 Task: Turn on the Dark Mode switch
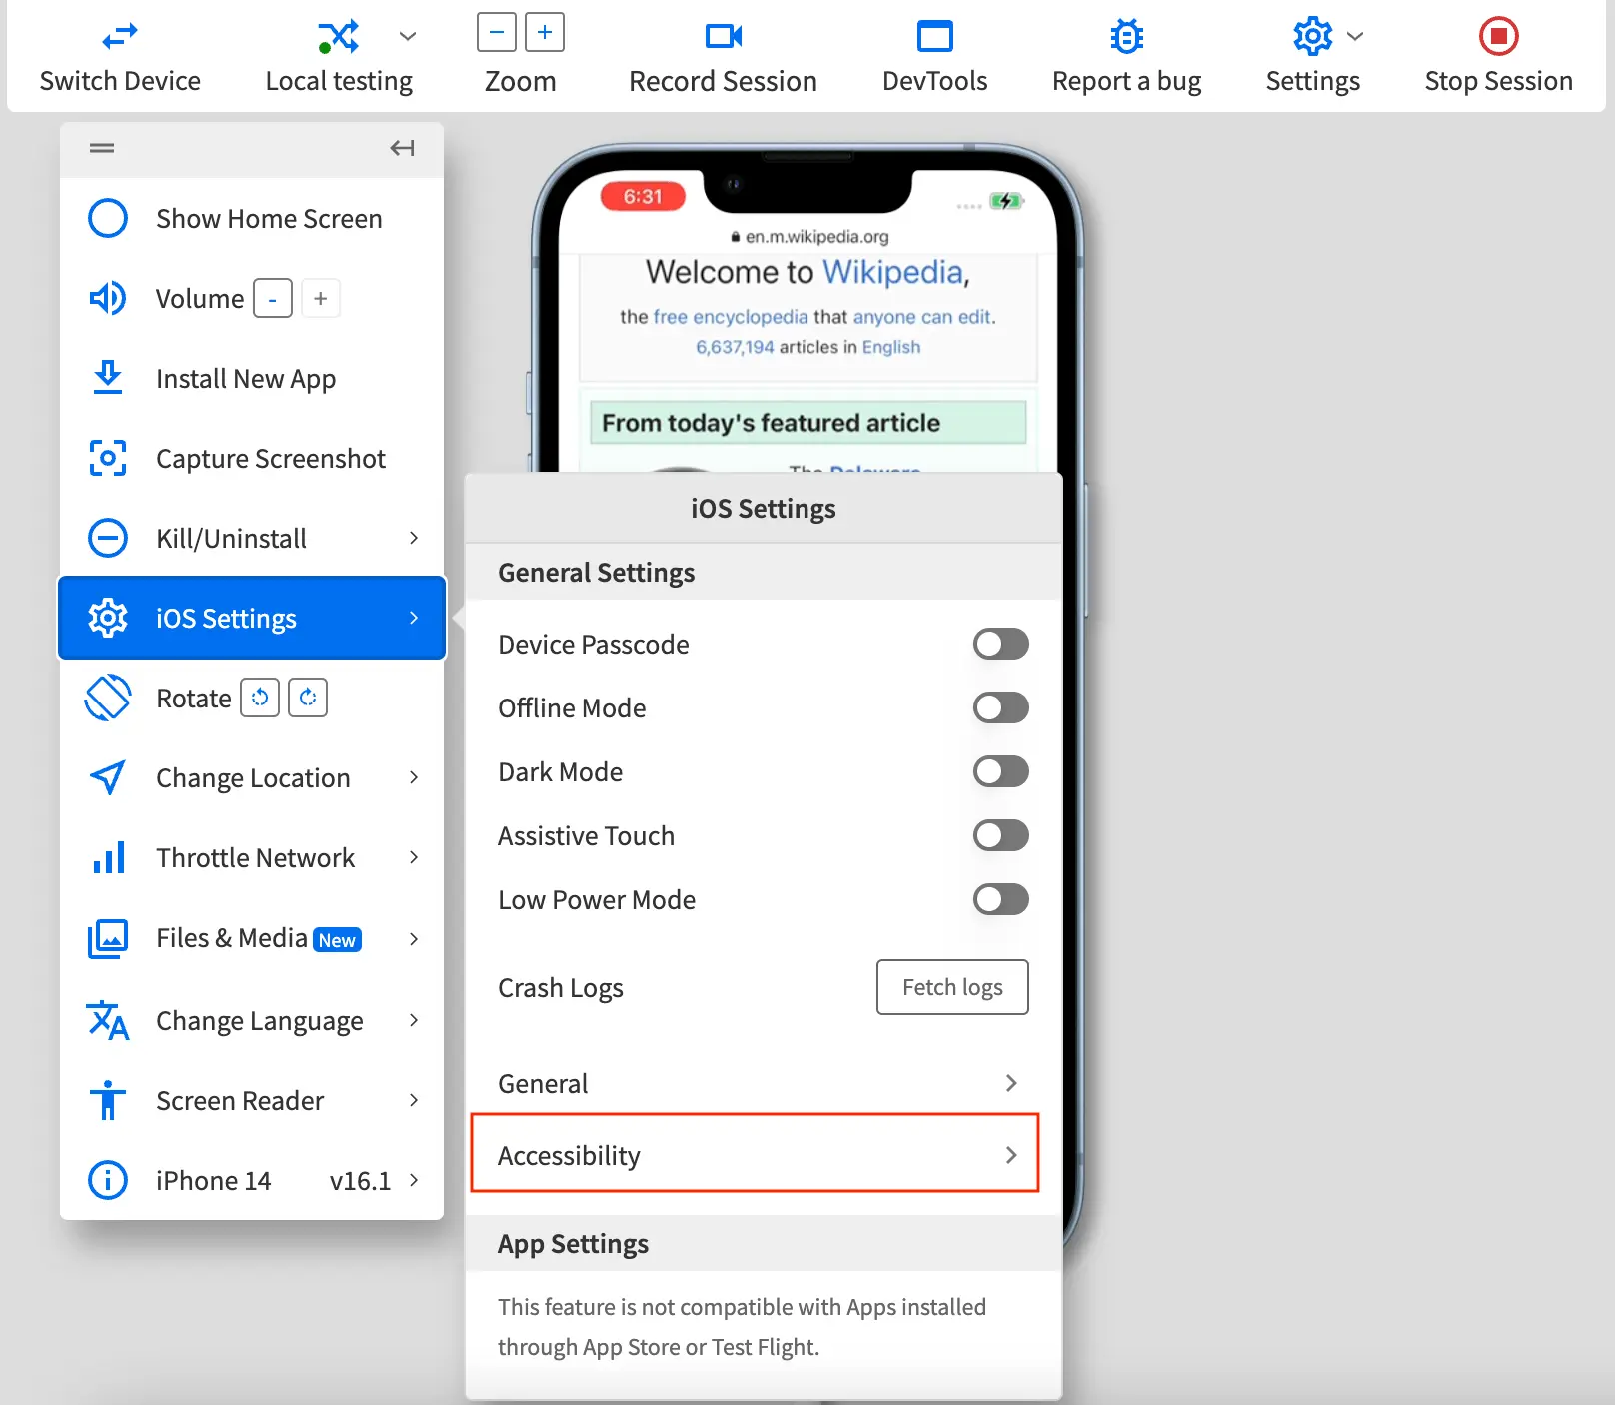coord(1000,771)
